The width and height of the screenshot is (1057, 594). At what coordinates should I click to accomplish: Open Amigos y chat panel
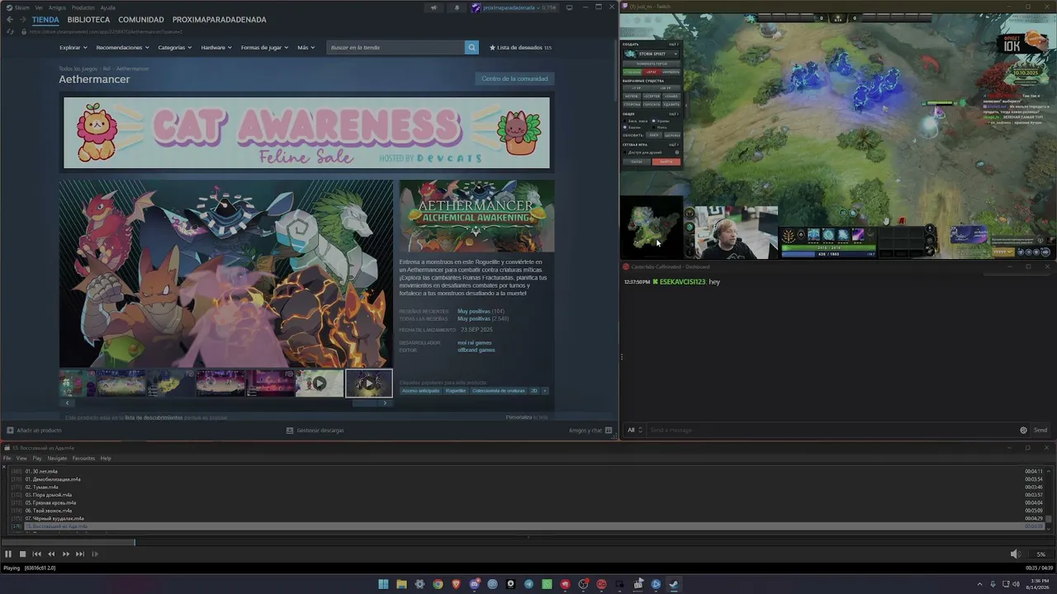[590, 430]
